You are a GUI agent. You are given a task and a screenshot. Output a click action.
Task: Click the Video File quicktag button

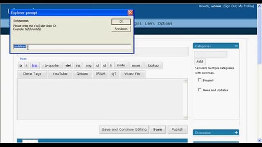[132, 74]
